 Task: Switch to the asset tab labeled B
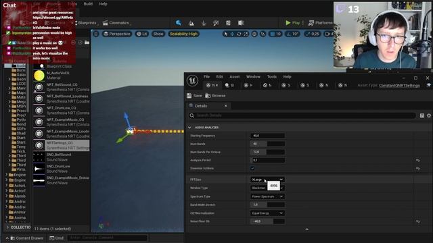tap(230, 86)
